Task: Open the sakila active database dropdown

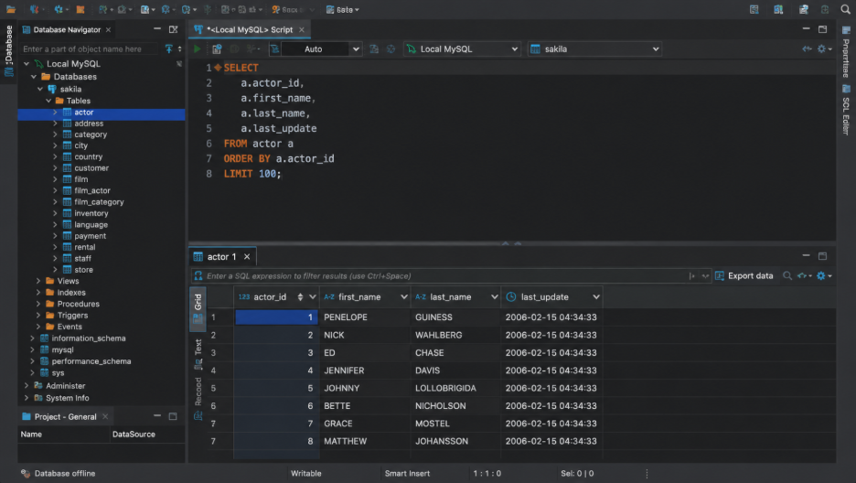Action: [594, 49]
